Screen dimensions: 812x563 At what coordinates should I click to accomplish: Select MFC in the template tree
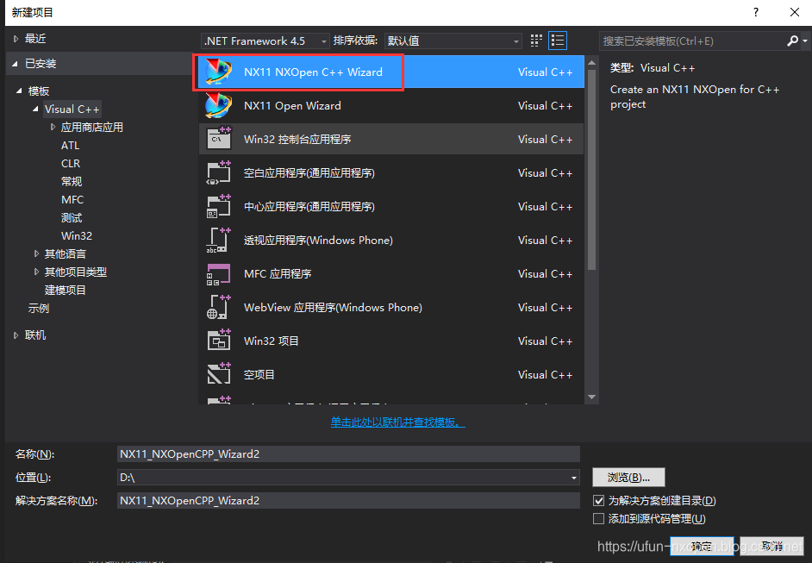[x=72, y=199]
